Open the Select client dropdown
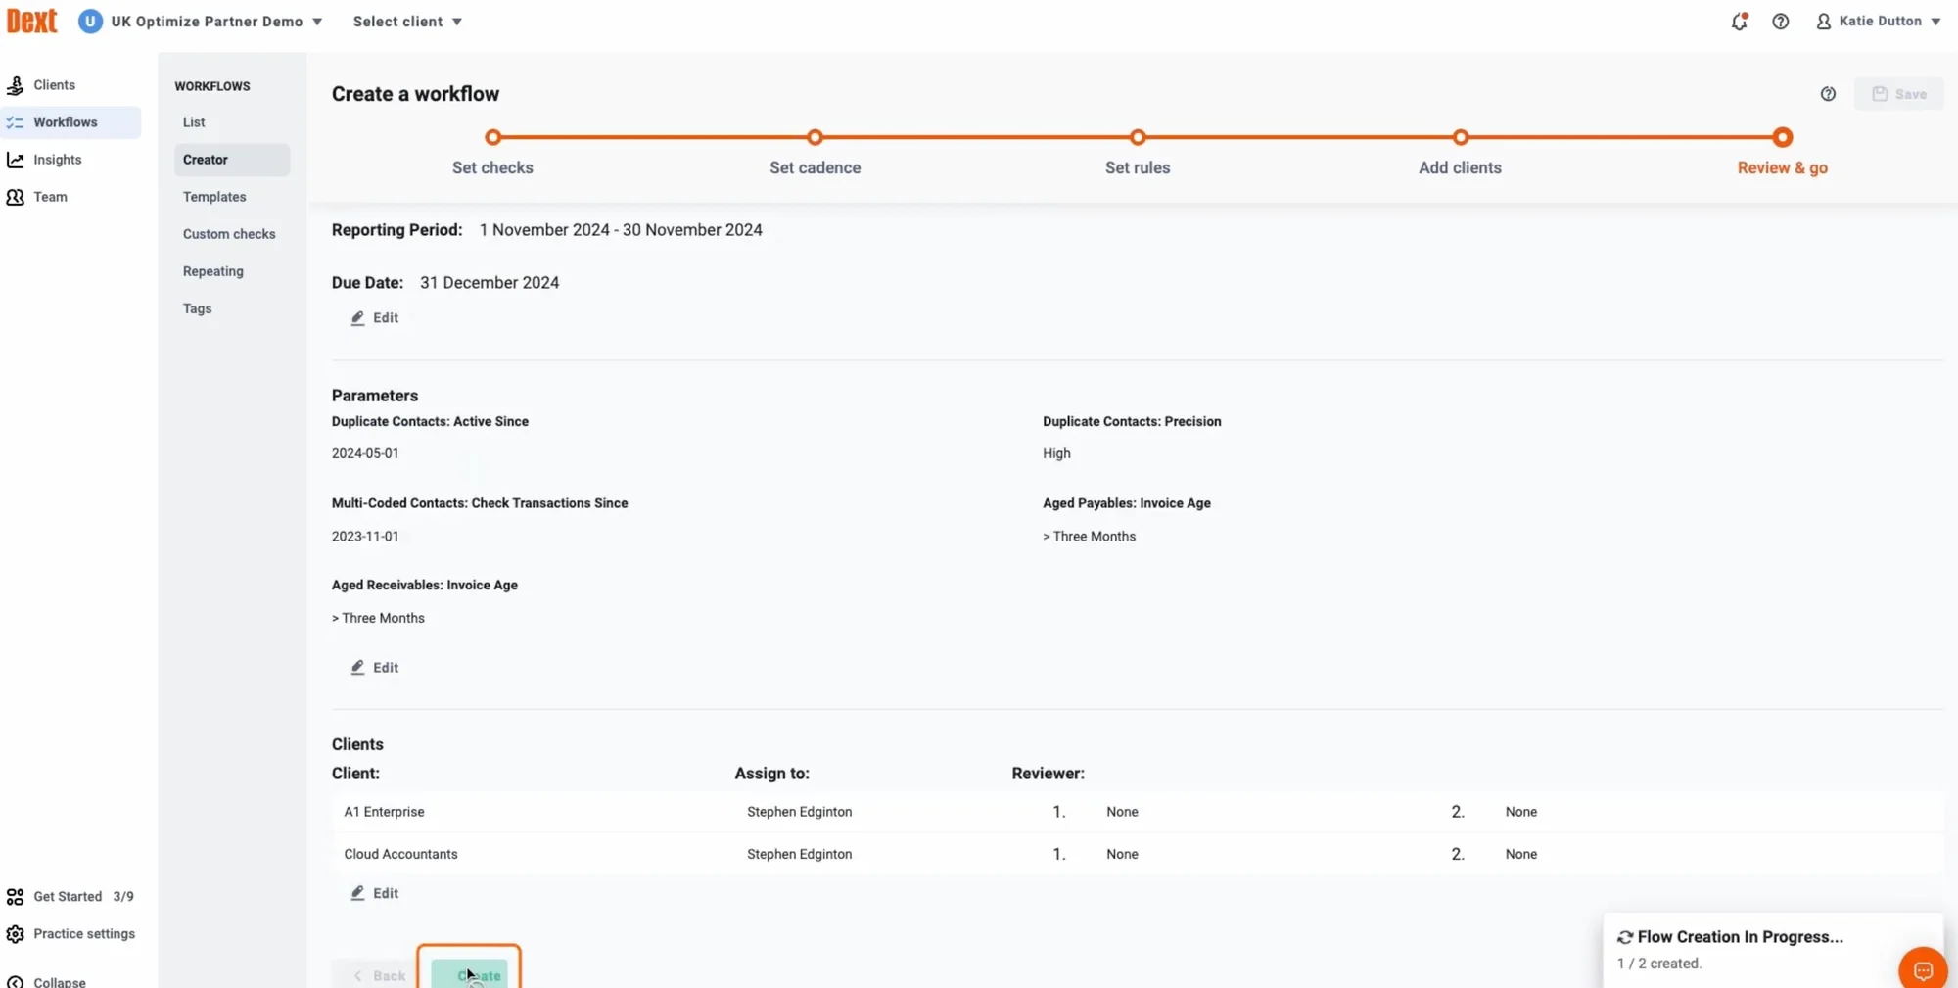The height and width of the screenshot is (988, 1958). pyautogui.click(x=407, y=22)
